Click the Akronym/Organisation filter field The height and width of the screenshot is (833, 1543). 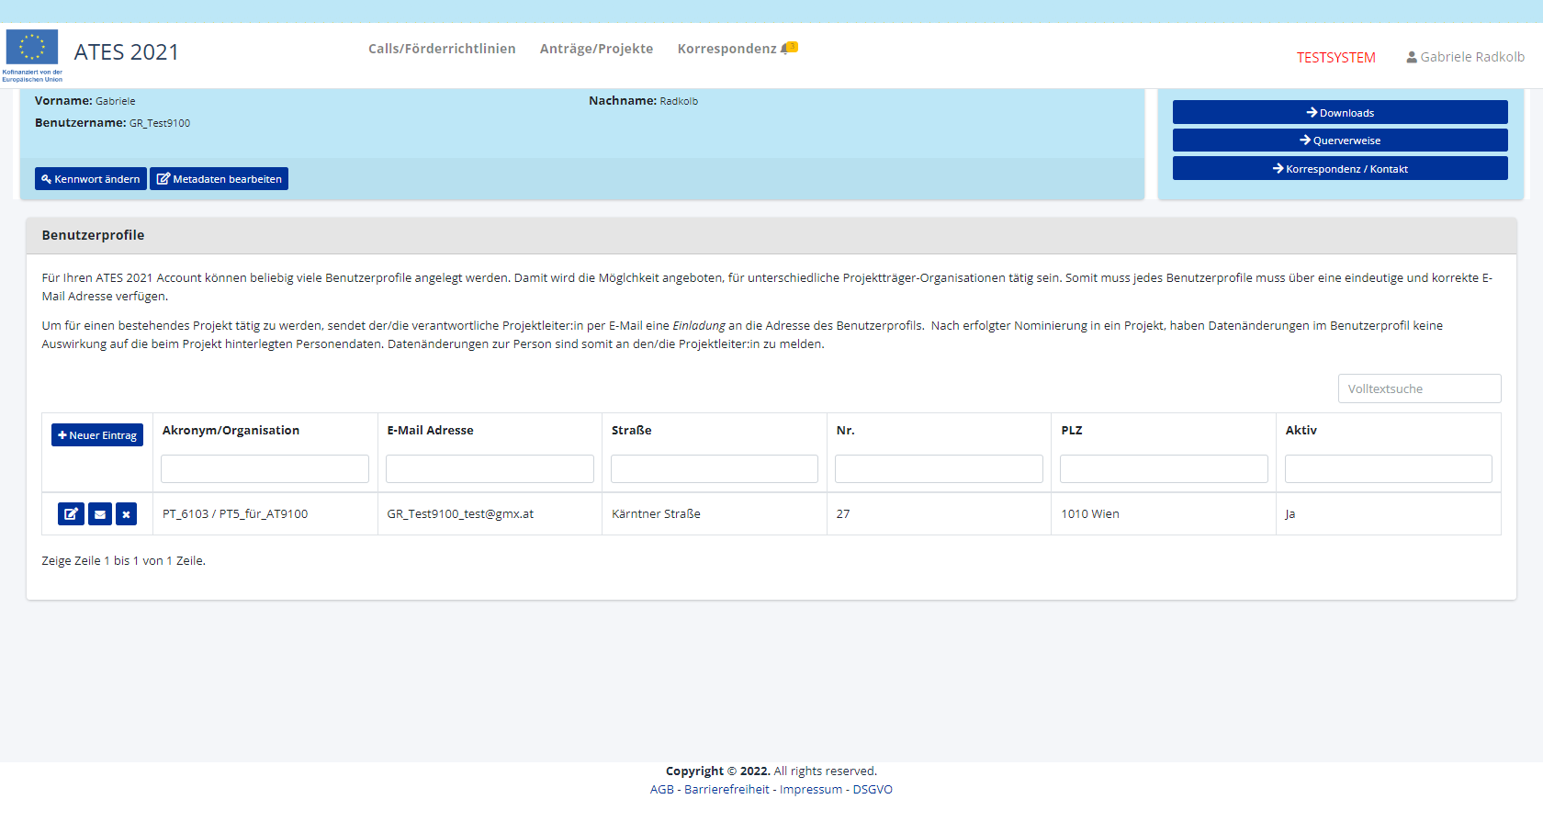coord(265,468)
